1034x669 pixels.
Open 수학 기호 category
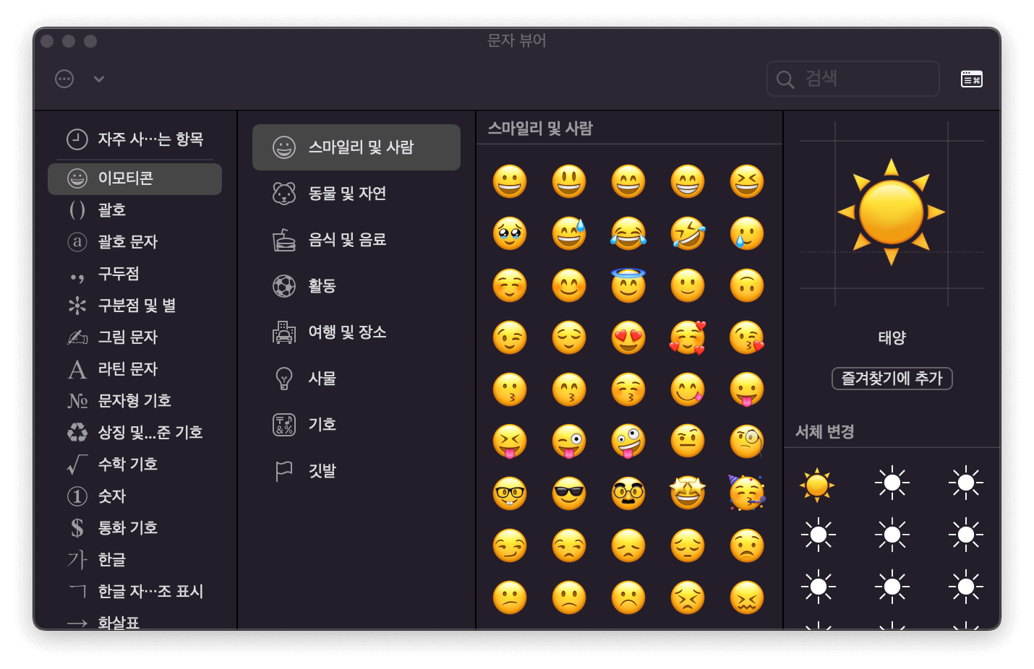[134, 465]
